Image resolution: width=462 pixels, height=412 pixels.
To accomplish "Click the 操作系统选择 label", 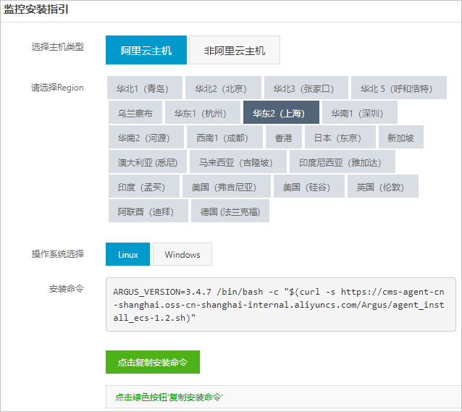I will (58, 253).
